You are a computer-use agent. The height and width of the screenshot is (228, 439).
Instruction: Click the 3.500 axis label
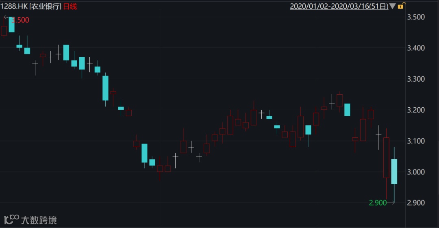pyautogui.click(x=416, y=17)
